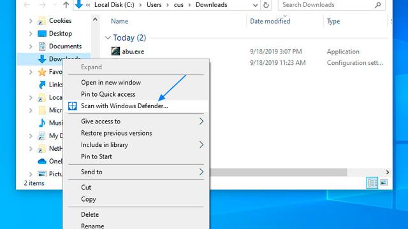Select the Local Settings folder icon

41,97
